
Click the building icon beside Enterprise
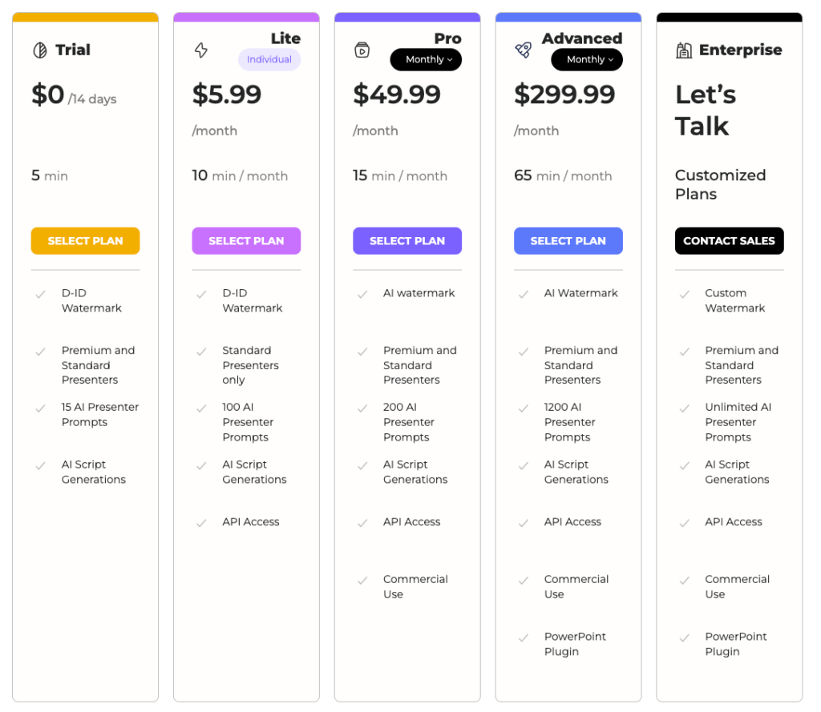(684, 50)
